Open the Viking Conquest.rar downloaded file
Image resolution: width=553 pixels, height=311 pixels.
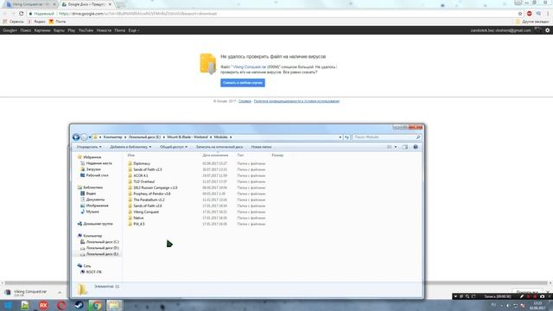30,293
